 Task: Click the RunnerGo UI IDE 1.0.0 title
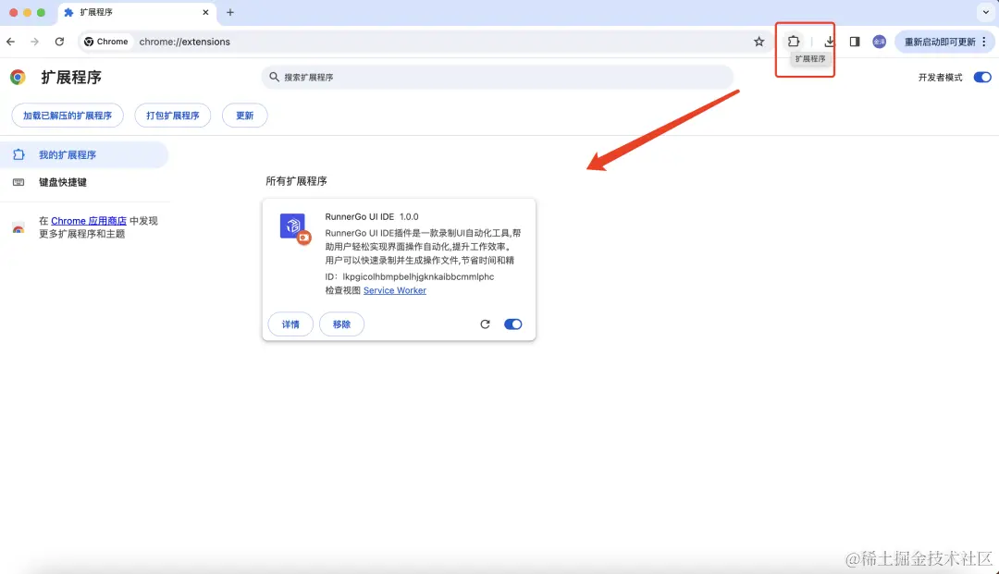(372, 216)
